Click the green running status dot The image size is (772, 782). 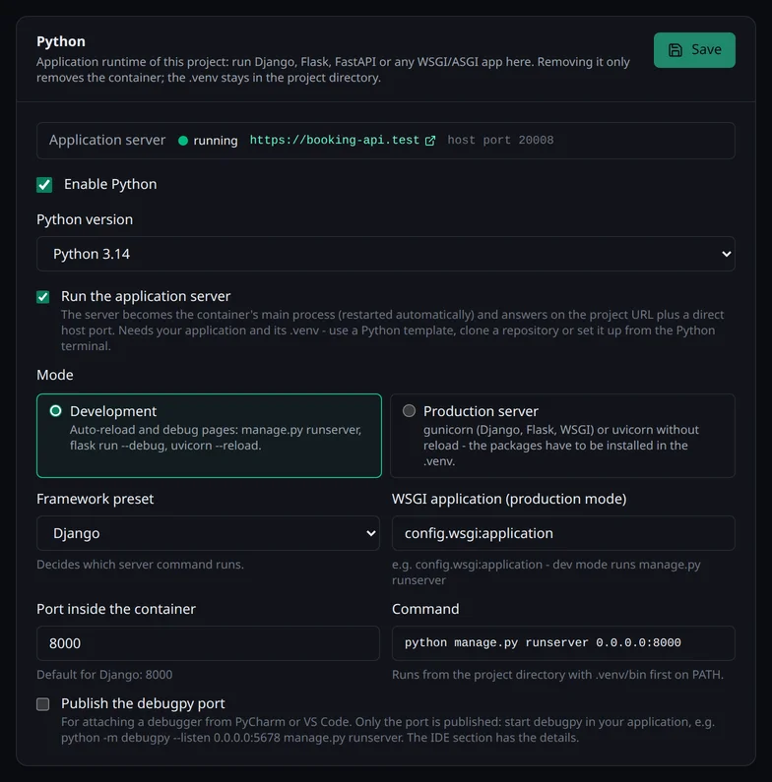[183, 141]
